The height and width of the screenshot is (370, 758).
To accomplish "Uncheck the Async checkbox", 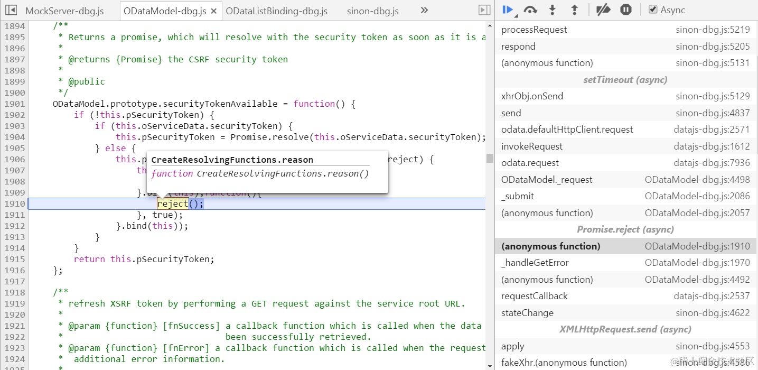I will coord(653,10).
